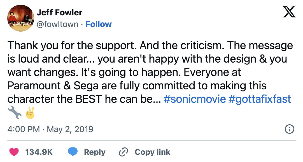The image size is (303, 162).
Task: Click the 4:00 PM May 2, 2019 timestamp
Action: 50,129
